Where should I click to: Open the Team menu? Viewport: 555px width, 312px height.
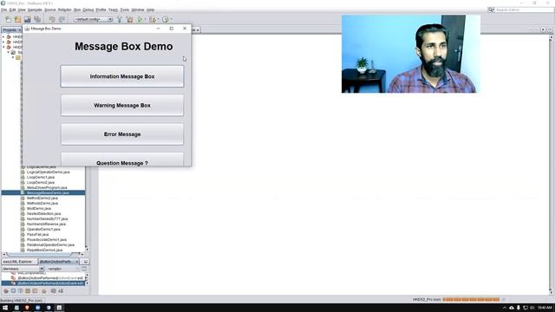point(113,10)
